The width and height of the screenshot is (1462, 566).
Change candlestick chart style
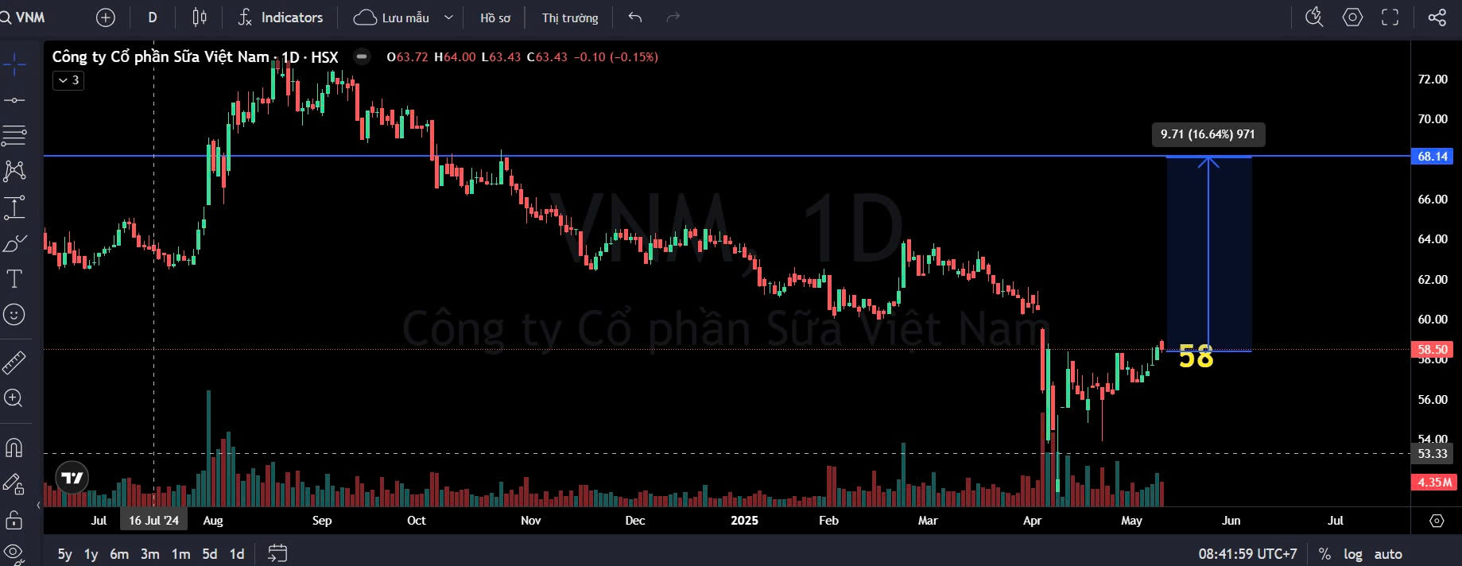pos(200,17)
